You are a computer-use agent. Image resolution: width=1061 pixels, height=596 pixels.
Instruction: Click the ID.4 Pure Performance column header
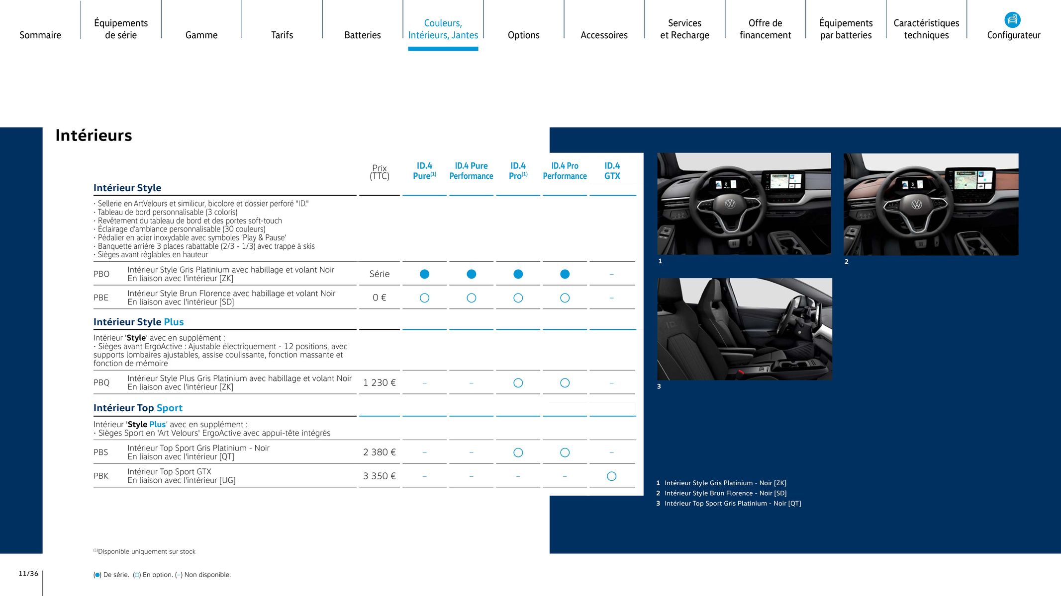(x=472, y=171)
